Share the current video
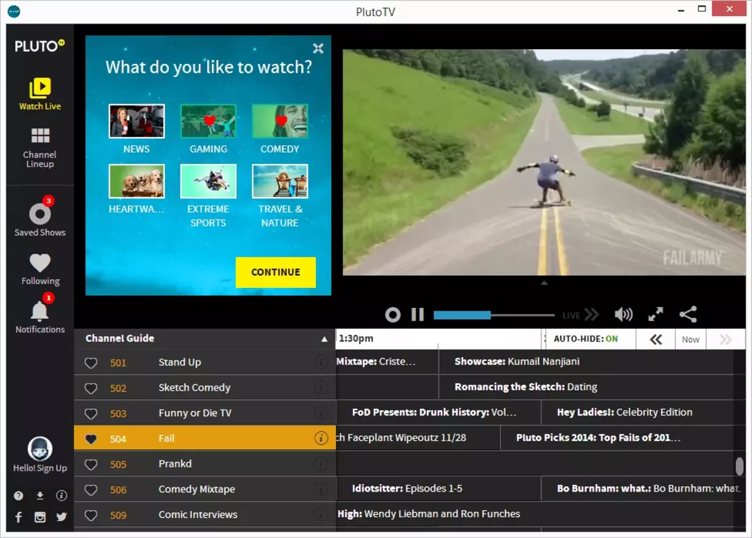The width and height of the screenshot is (752, 538). click(x=688, y=314)
